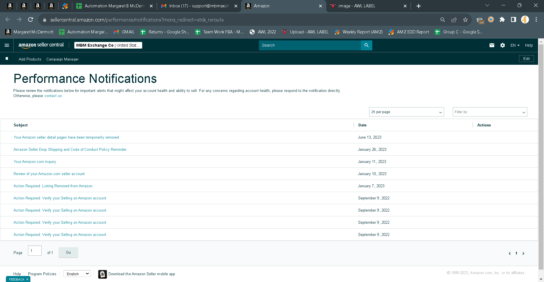Open the Filter by dropdown
544x282 pixels.
490,112
